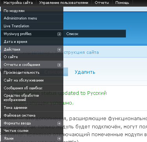Open Wysiwyg profiles menu entry
Image resolution: width=147 pixels, height=142 pixels.
32,34
